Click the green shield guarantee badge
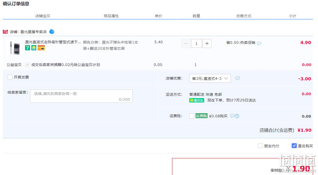 click(34, 48)
